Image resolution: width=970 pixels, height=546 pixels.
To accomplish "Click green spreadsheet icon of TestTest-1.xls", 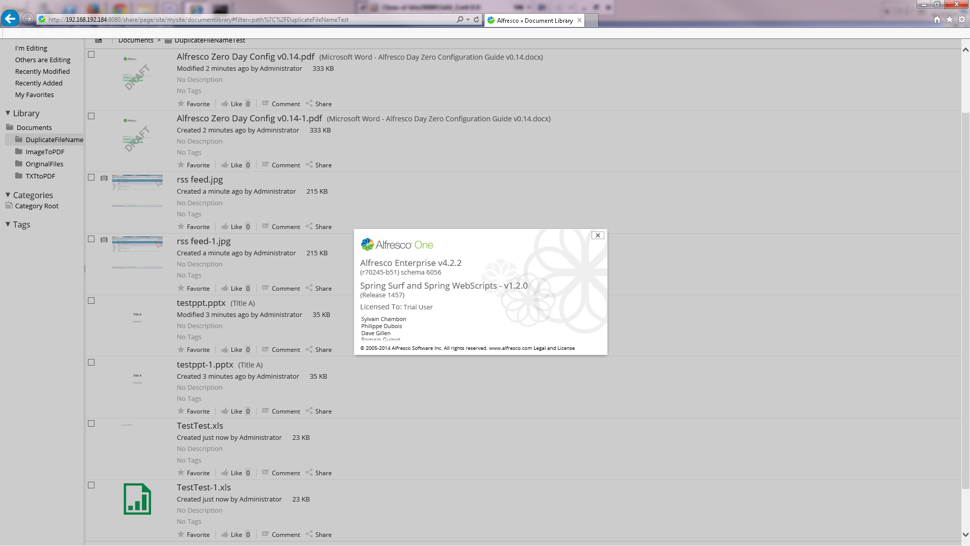I will pos(137,499).
